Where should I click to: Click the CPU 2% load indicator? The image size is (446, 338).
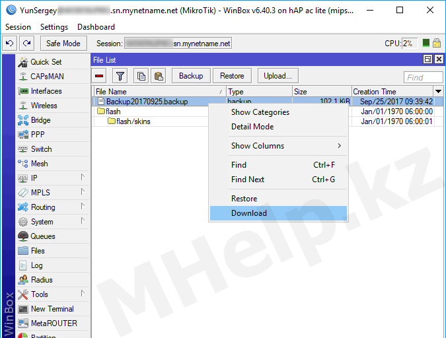point(409,43)
